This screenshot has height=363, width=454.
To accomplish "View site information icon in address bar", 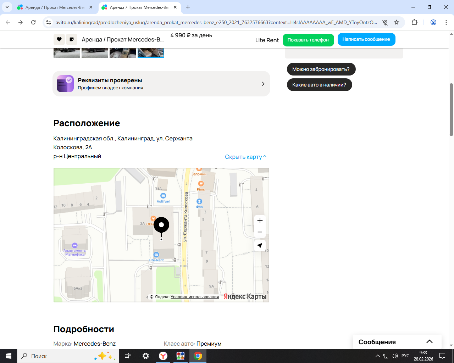I will [x=49, y=22].
